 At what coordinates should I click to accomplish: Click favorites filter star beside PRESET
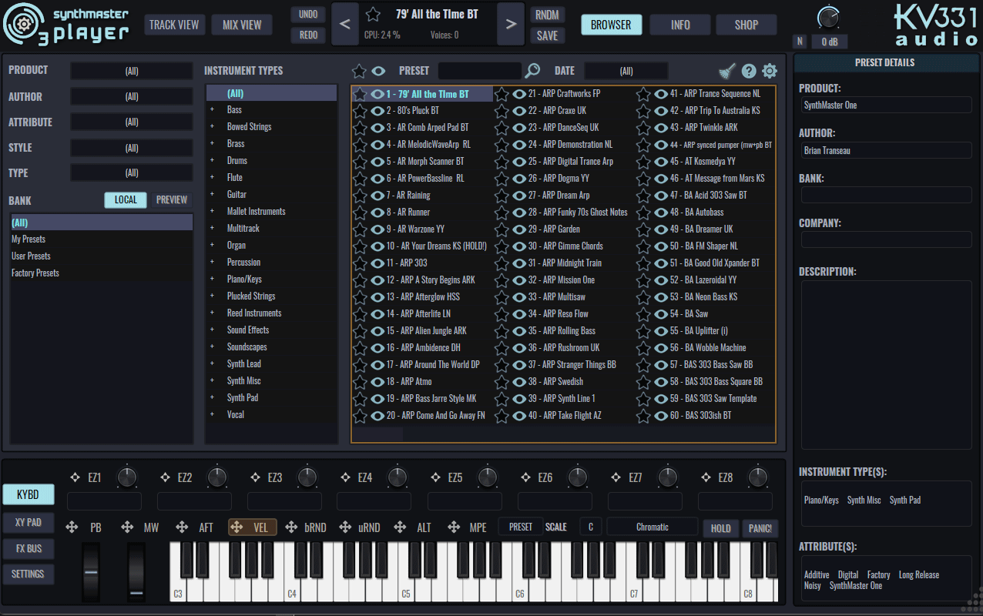[359, 71]
